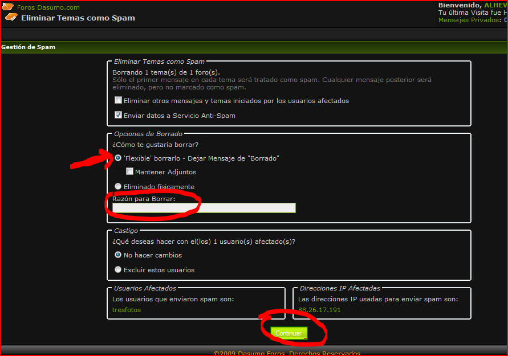The image size is (508, 356).
Task: Open the ALHEV username profile link
Action: 495,5
